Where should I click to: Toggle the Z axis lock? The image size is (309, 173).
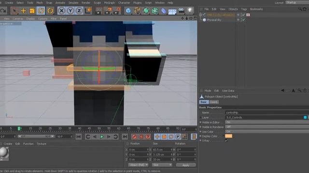79,11
